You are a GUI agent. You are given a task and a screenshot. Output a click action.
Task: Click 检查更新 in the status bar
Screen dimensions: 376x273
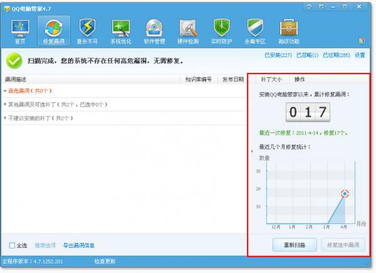click(105, 261)
